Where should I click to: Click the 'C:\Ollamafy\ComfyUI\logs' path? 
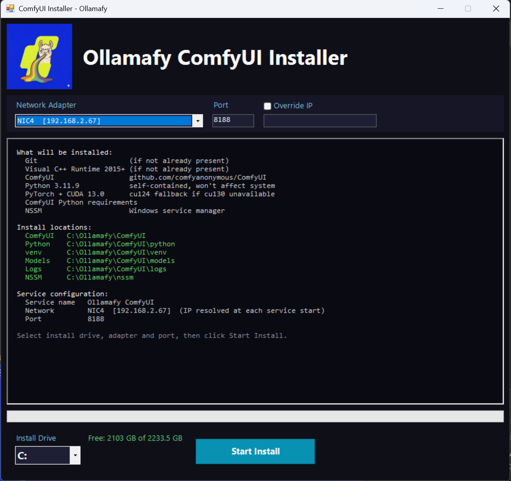pos(117,269)
